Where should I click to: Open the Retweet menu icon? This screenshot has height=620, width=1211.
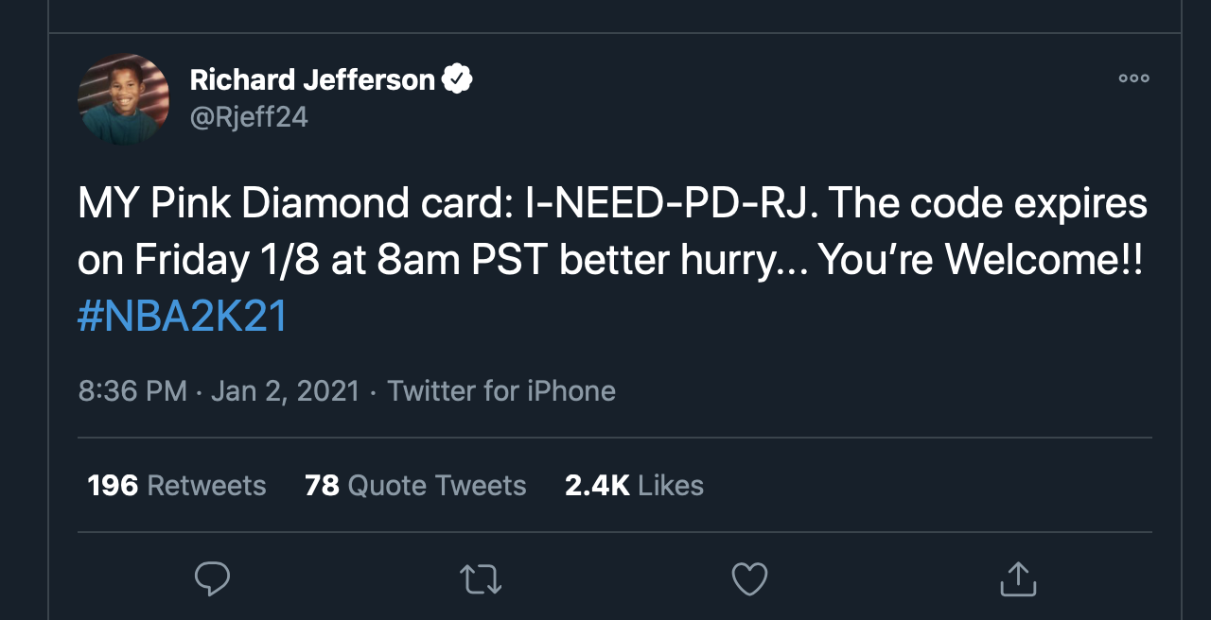tap(481, 578)
